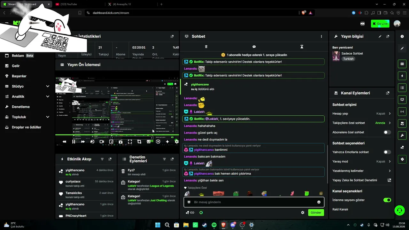Open Takipçilere özel sohbet Anında option
Screen dimensions: 409x230
coord(362,123)
